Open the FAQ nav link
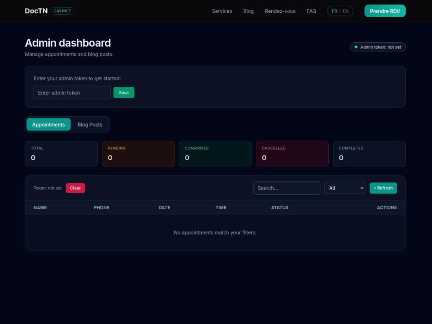This screenshot has height=324, width=432. [311, 11]
